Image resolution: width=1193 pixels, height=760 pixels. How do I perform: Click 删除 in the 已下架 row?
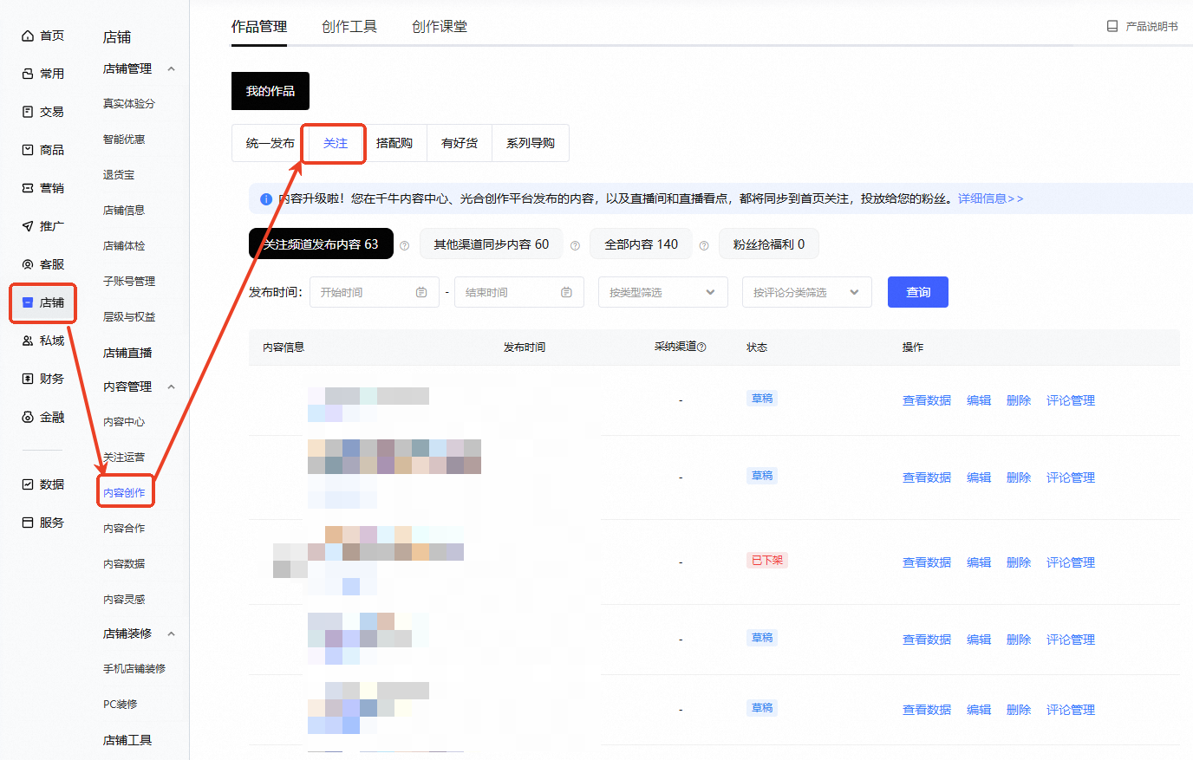(1019, 562)
